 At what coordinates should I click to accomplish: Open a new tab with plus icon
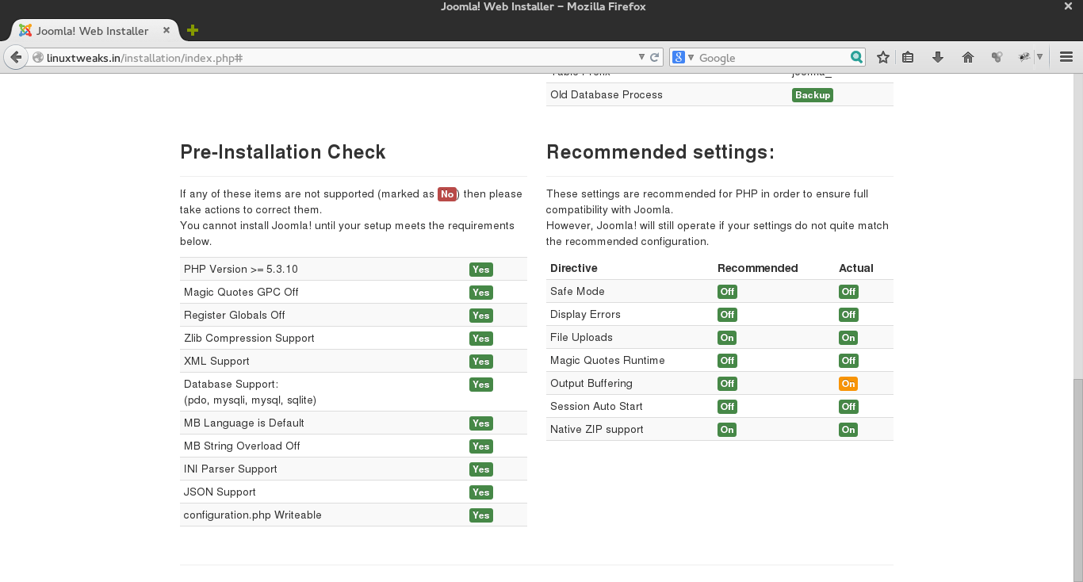193,30
